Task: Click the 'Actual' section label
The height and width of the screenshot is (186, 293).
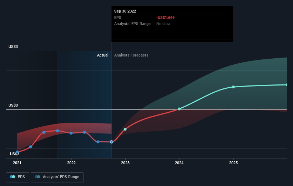Action: pyautogui.click(x=102, y=55)
